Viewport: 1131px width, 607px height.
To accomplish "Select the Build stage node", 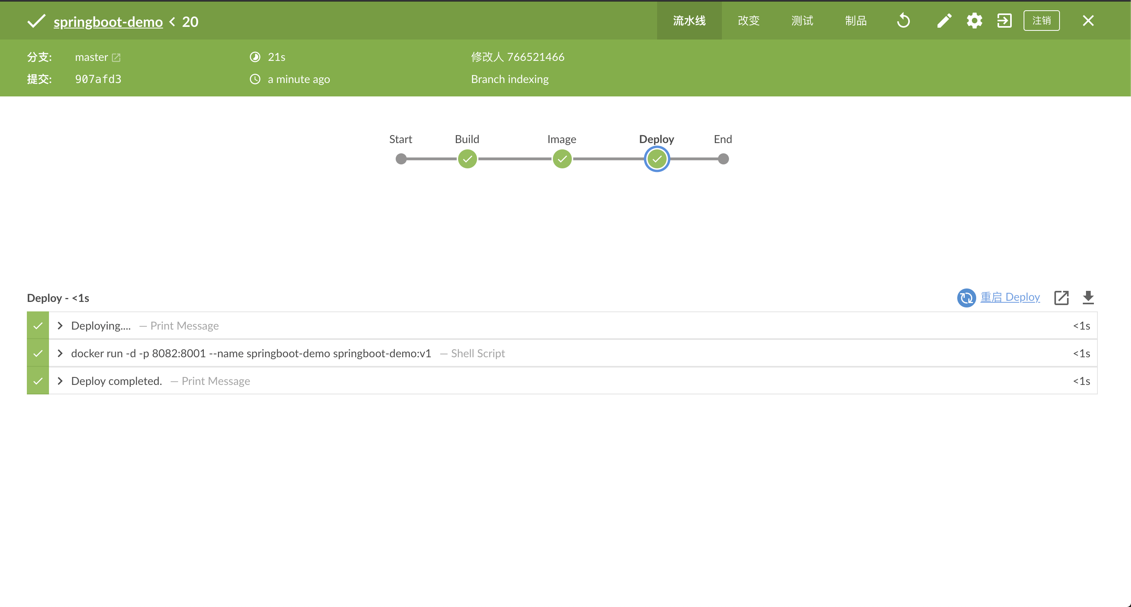I will pos(467,159).
